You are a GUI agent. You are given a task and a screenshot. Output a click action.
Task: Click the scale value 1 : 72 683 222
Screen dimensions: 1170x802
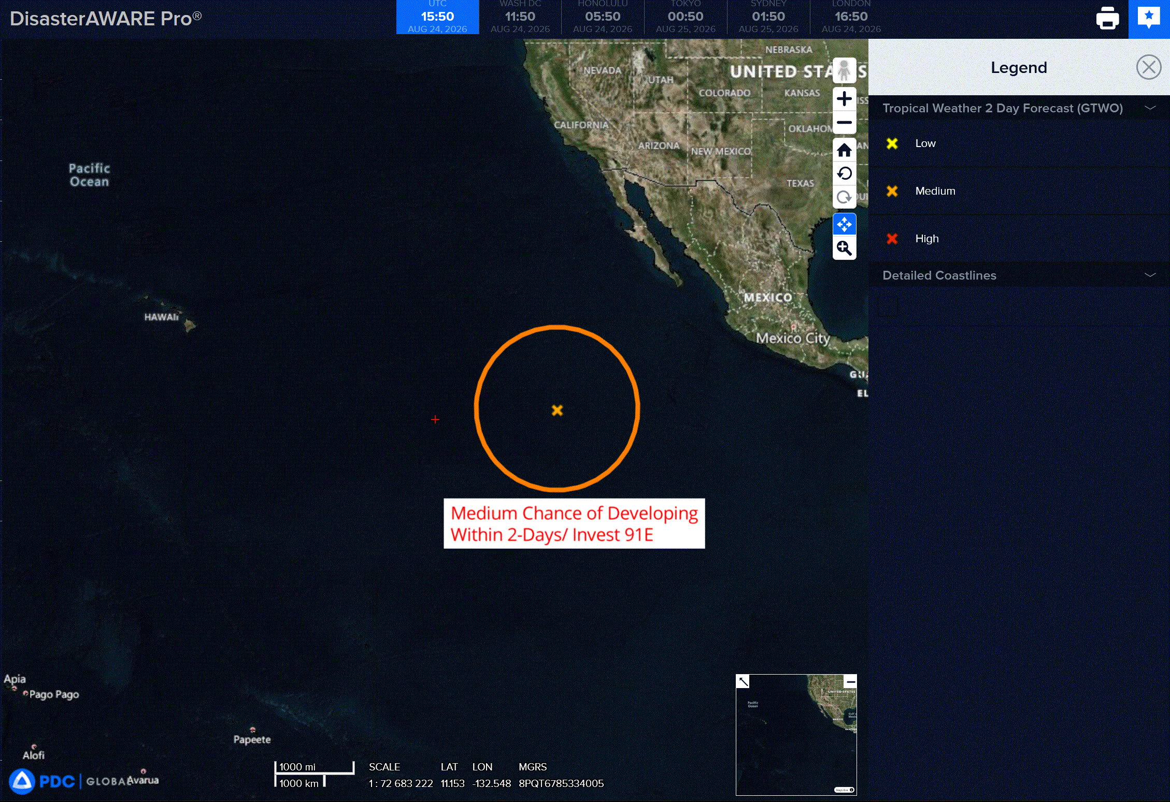coord(401,783)
